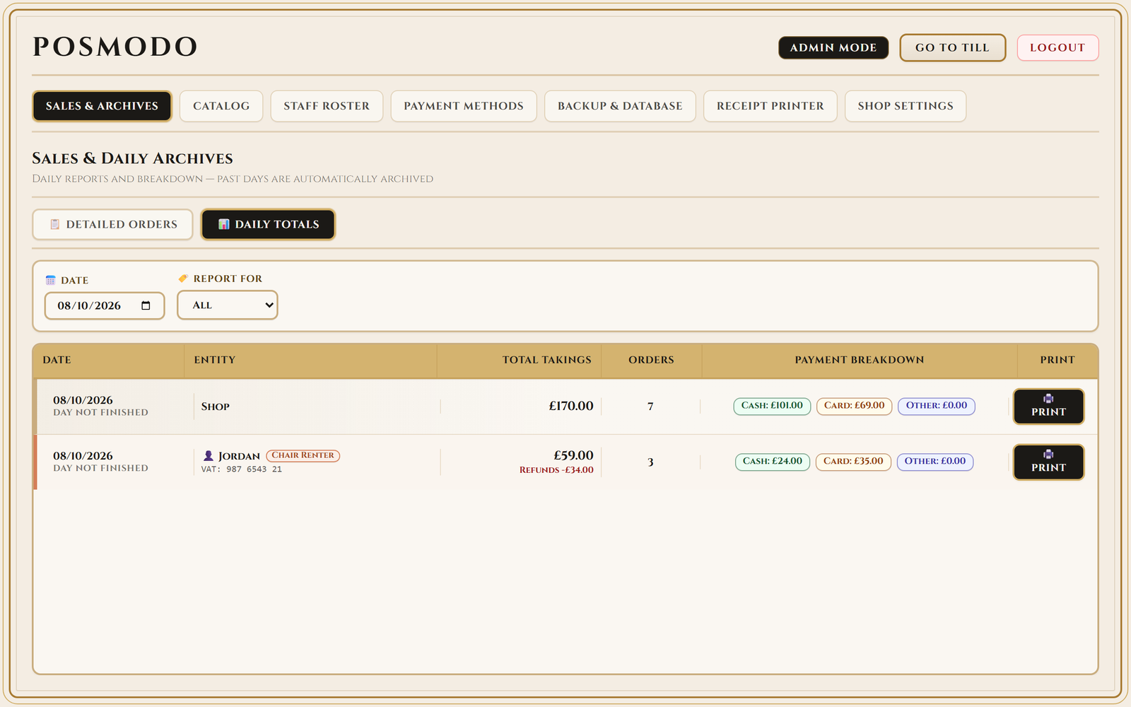
Task: Toggle Admin Mode badge
Action: 833,47
